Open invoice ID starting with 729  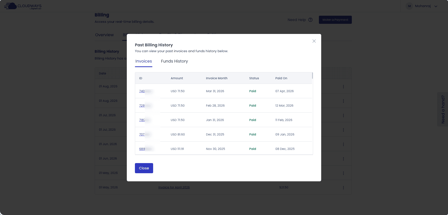142,106
